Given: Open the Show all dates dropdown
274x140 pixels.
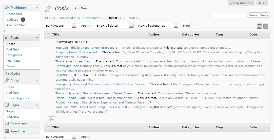Looking at the screenshot, I should point(114,26).
